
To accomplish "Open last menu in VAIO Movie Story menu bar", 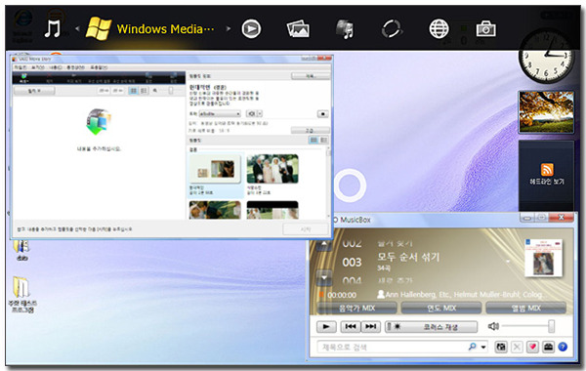I will [99, 67].
